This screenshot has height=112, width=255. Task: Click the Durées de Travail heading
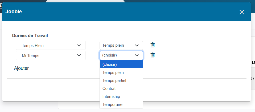click(30, 35)
